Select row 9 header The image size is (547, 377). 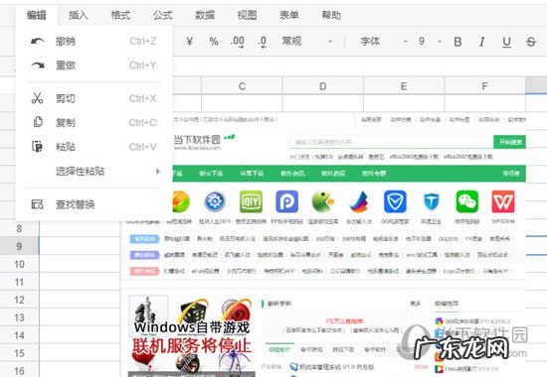tap(19, 246)
